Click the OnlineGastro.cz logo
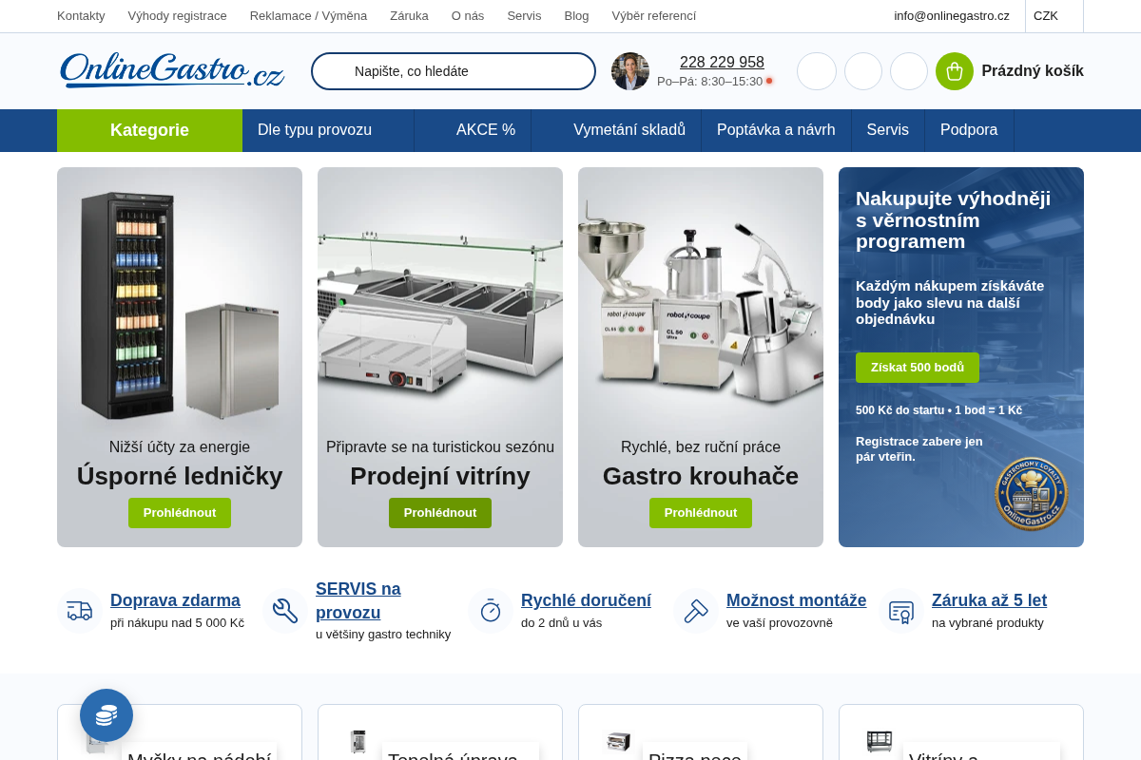 pyautogui.click(x=172, y=71)
